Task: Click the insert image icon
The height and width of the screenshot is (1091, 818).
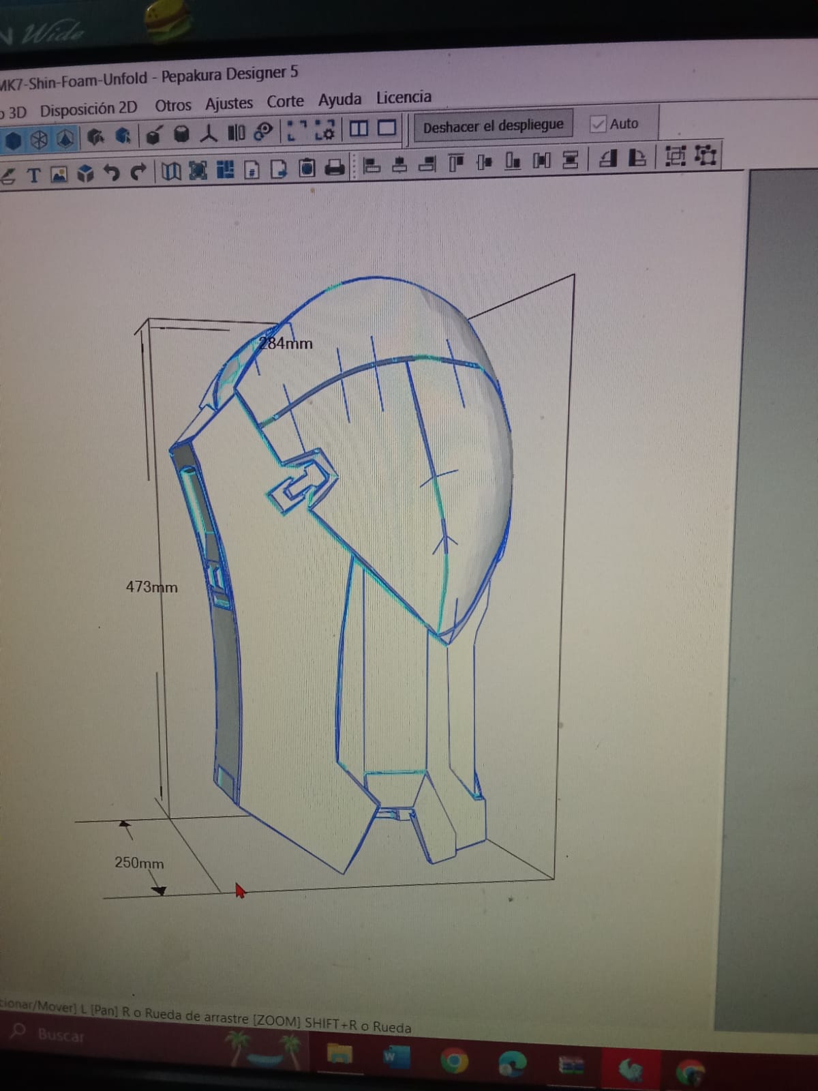Action: click(x=59, y=175)
